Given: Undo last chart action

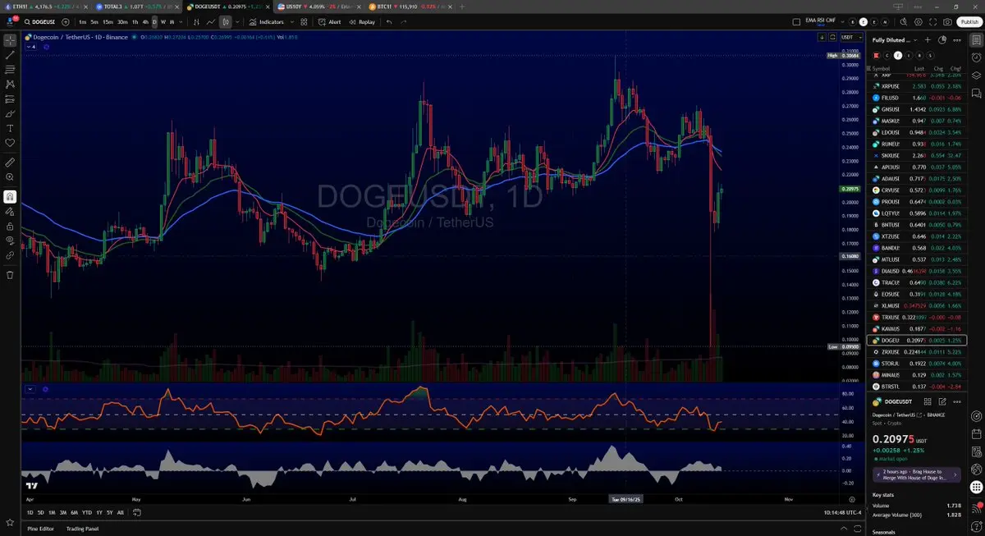Looking at the screenshot, I should [389, 22].
